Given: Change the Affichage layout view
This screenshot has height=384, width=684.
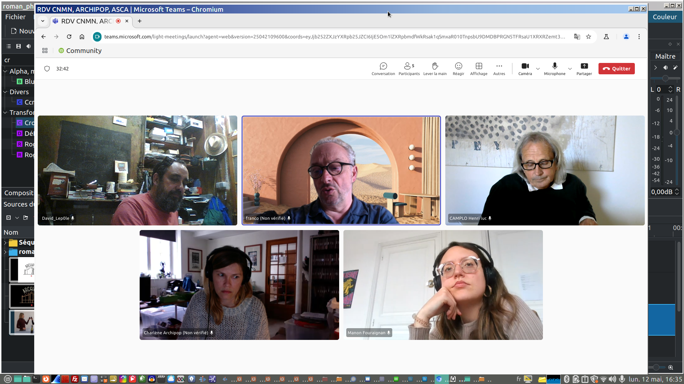Looking at the screenshot, I should [x=478, y=69].
